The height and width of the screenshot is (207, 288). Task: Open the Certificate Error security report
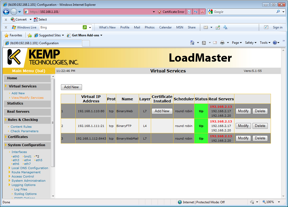click(x=171, y=12)
